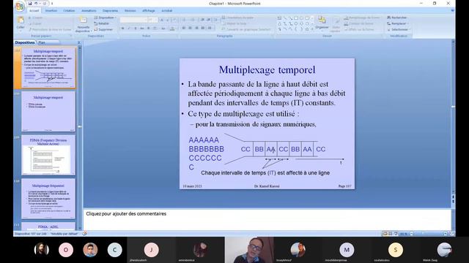Open the Police group dialog launcher

pyautogui.click(x=177, y=36)
